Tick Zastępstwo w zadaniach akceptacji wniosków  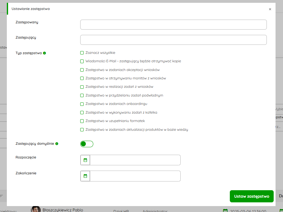click(82, 70)
